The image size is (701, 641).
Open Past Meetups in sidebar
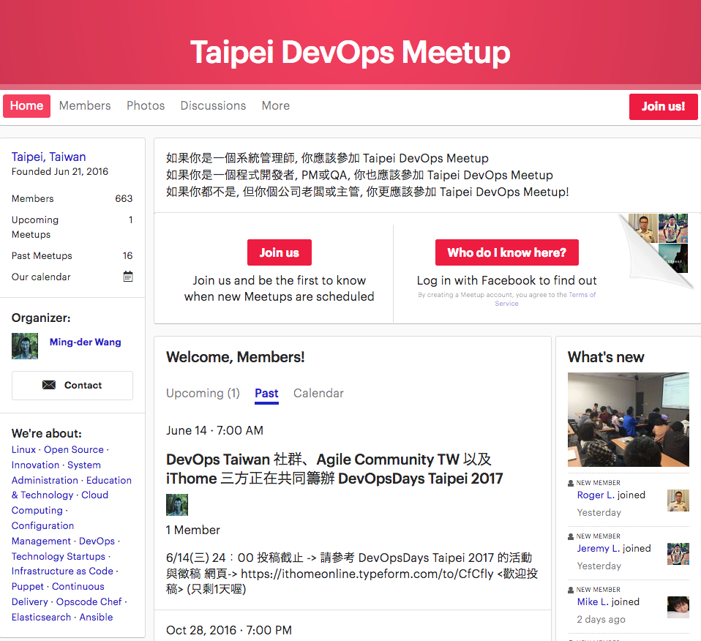[x=72, y=255]
